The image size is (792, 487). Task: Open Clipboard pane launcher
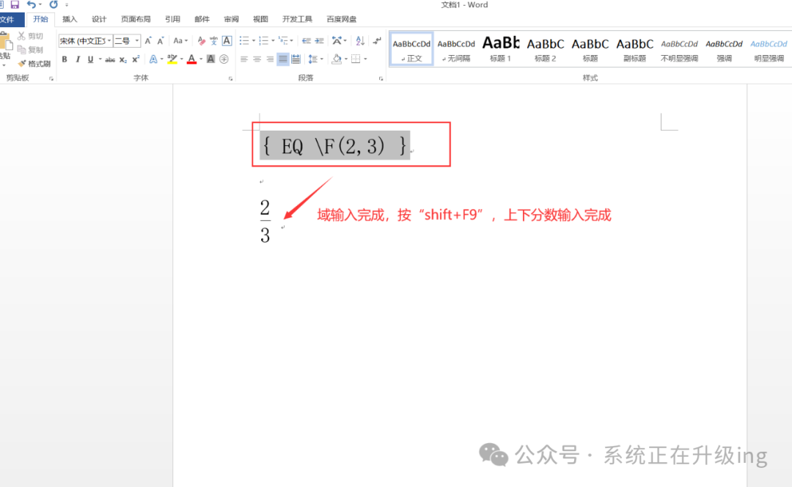coord(51,78)
